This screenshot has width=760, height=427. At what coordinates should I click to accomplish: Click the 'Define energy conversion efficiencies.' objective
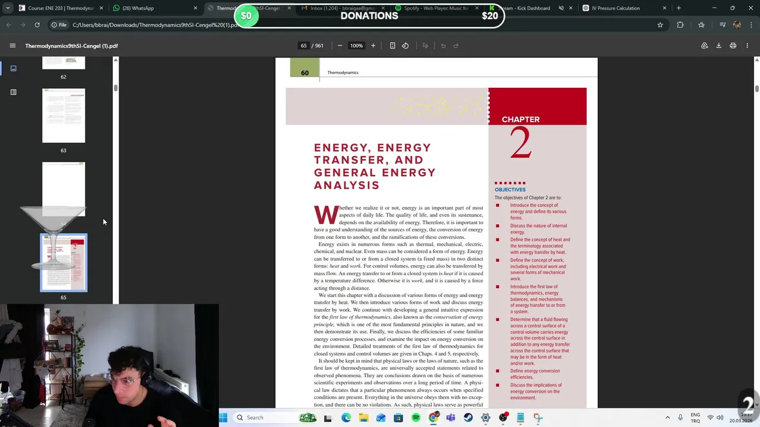pos(534,374)
